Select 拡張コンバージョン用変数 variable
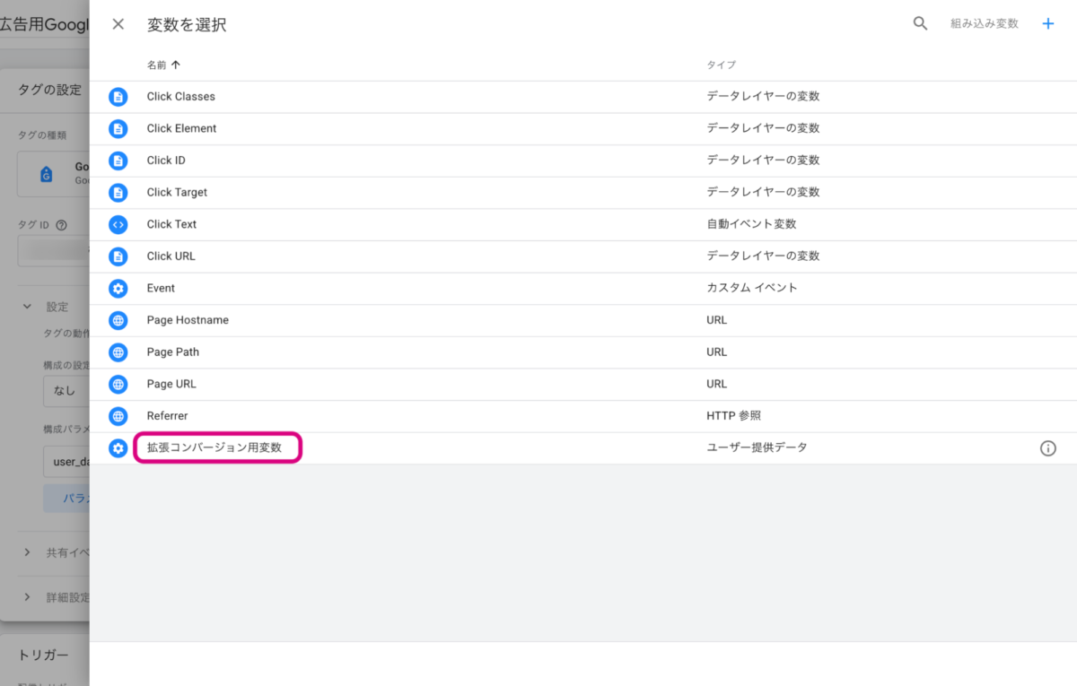This screenshot has width=1077, height=686. click(215, 447)
